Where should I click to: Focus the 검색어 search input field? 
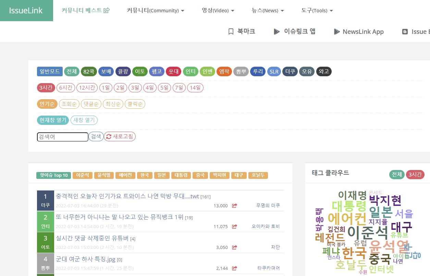63,137
